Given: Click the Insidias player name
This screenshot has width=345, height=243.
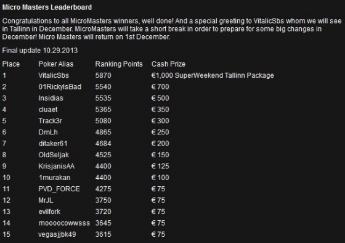Looking at the screenshot, I should pyautogui.click(x=51, y=98).
